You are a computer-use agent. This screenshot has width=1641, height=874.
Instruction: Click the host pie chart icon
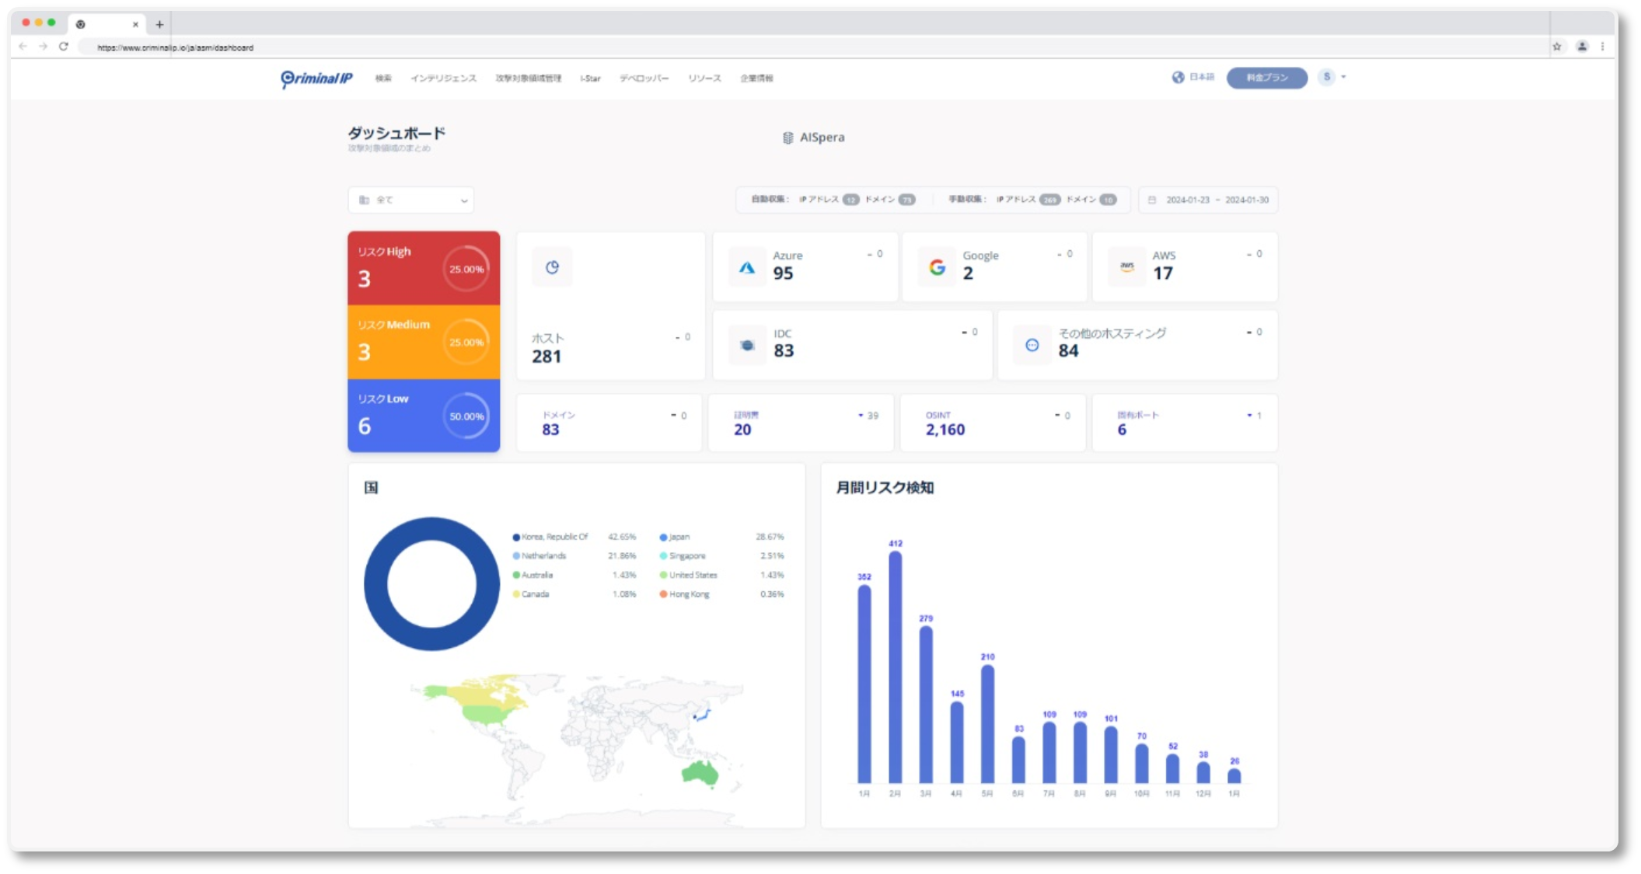click(552, 267)
